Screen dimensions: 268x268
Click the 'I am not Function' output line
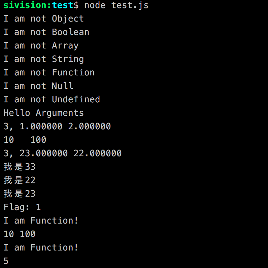coord(49,73)
